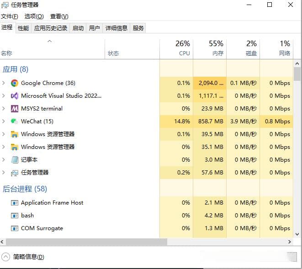The width and height of the screenshot is (302, 269).
Task: Click the 0.8 Mbps network value
Action: coord(277,121)
